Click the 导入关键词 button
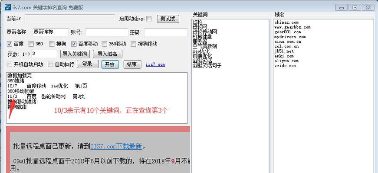The height and width of the screenshot is (173, 378). pos(75,54)
